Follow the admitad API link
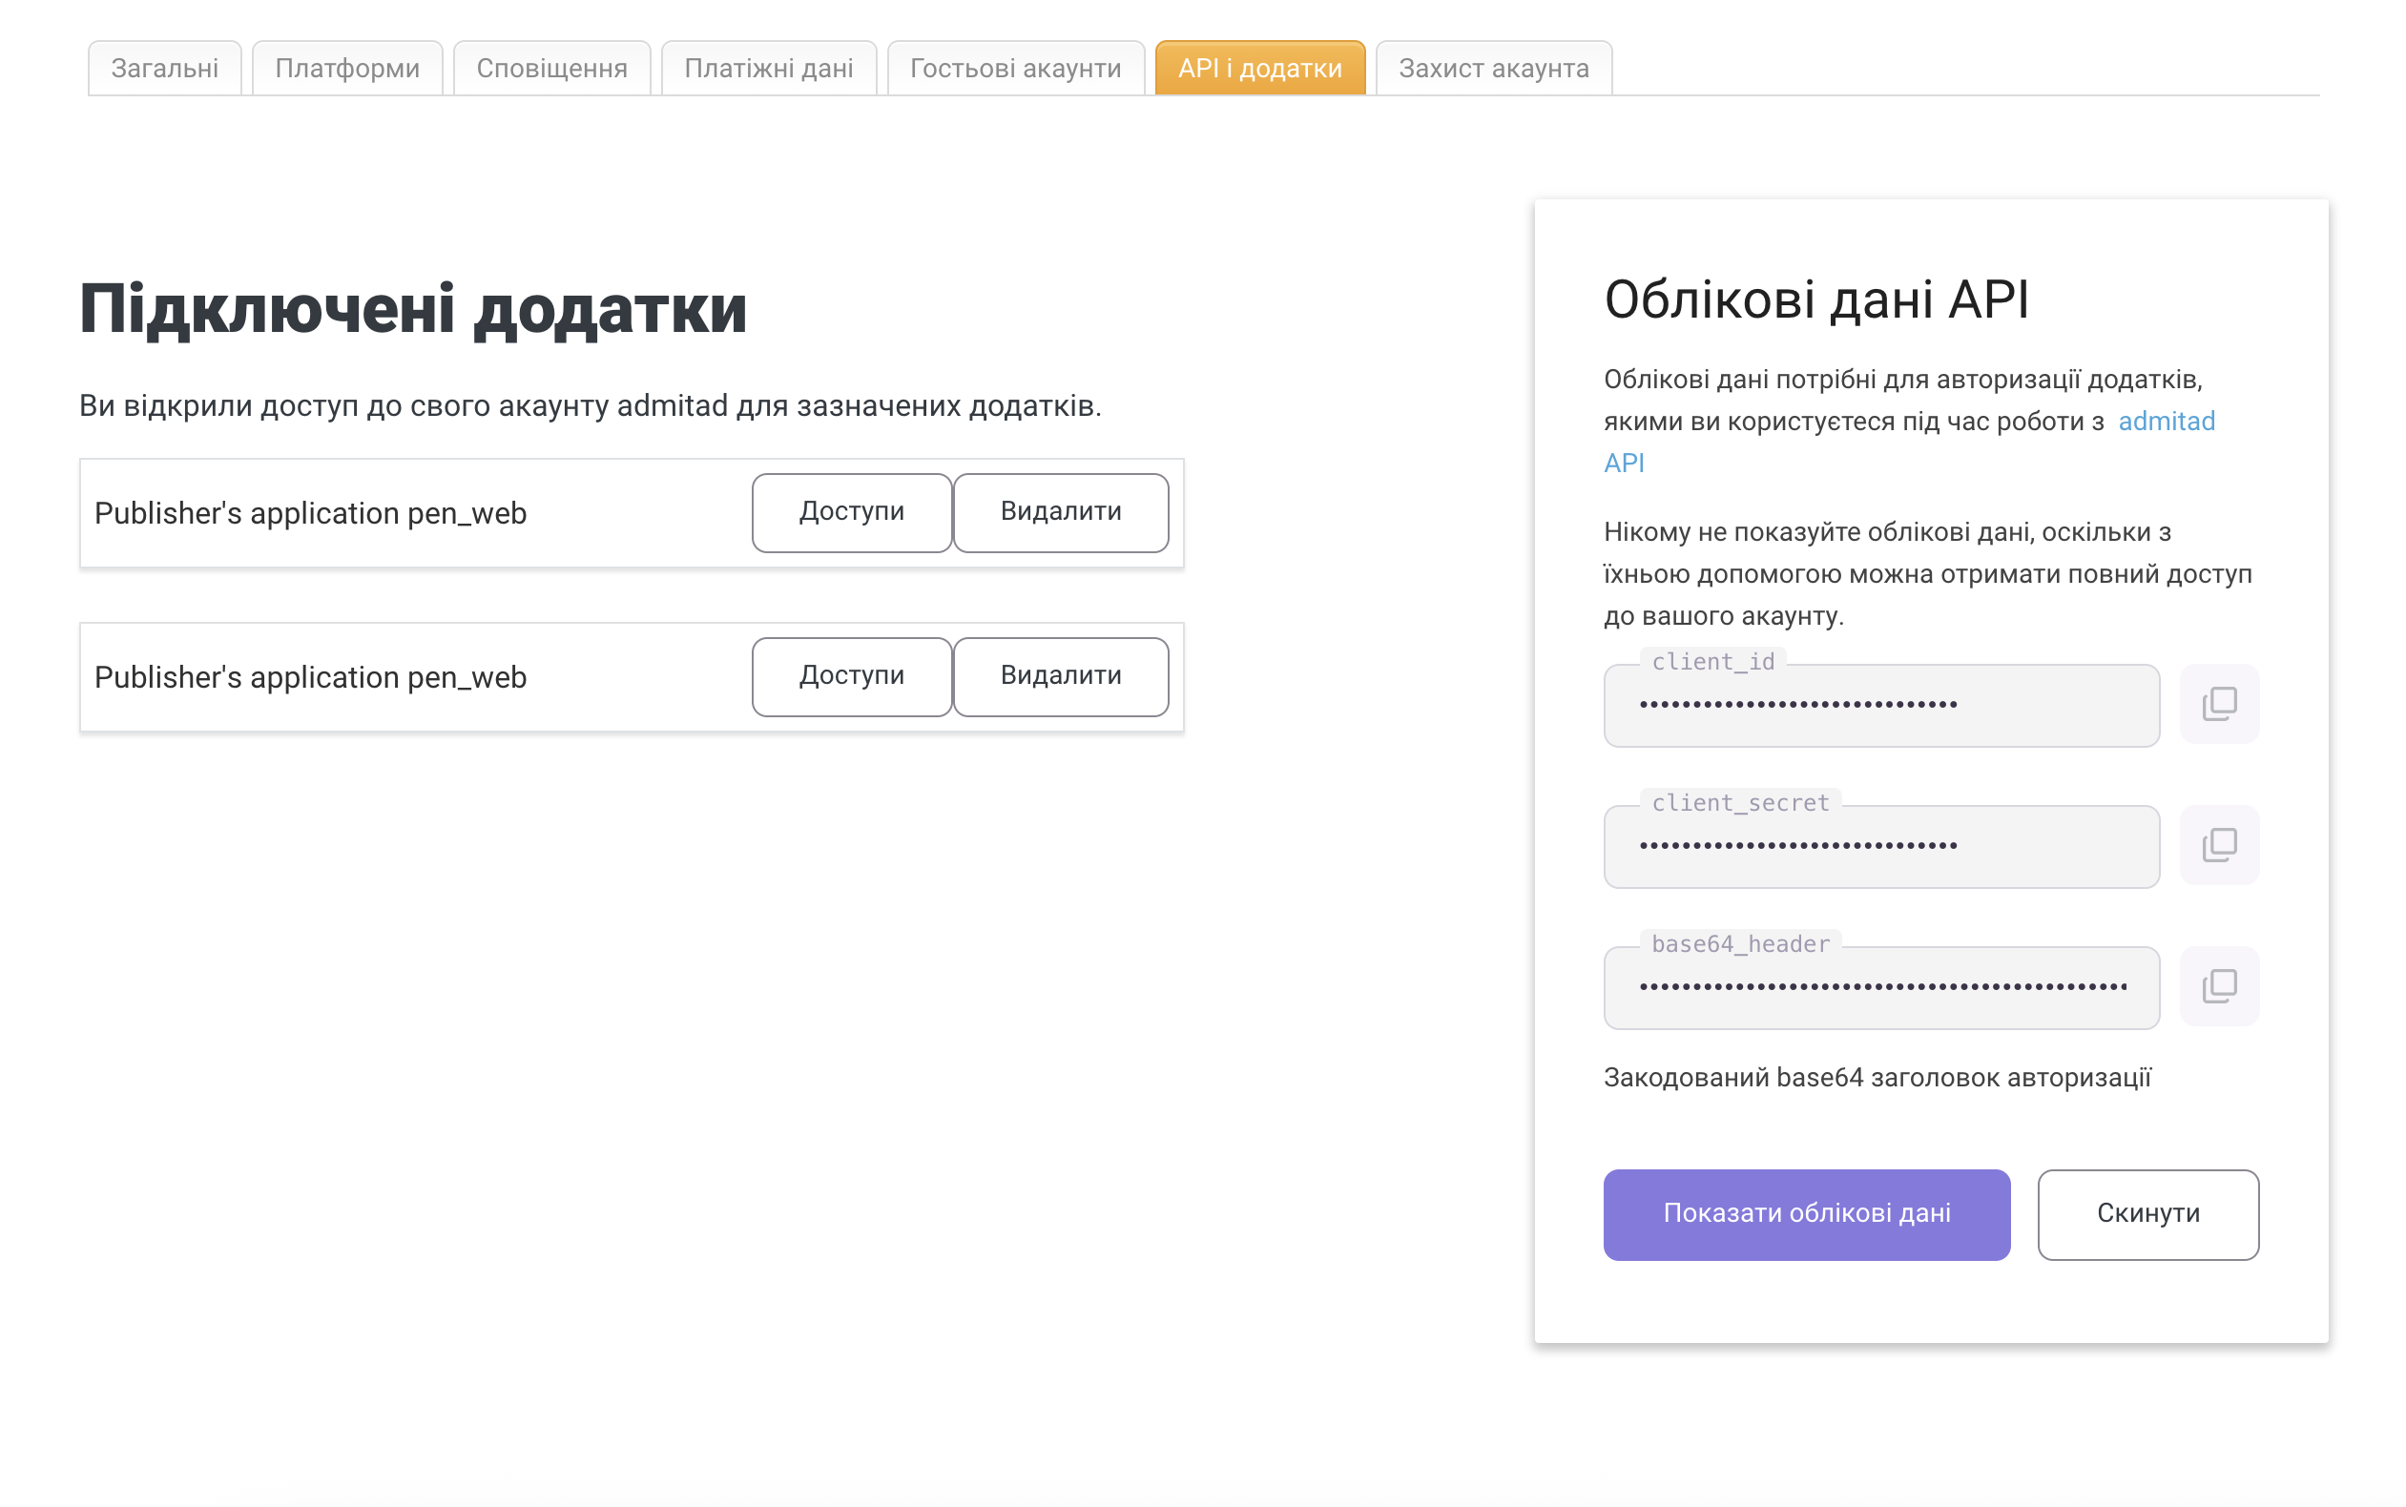The width and height of the screenshot is (2406, 1507). pyautogui.click(x=2165, y=422)
